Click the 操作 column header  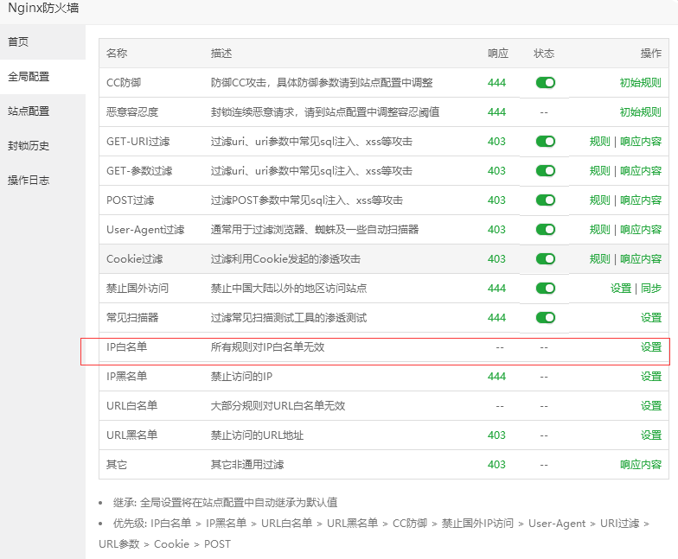[651, 54]
